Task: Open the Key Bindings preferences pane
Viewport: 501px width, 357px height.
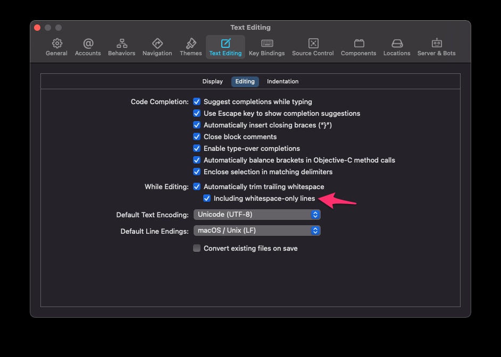Action: [267, 47]
